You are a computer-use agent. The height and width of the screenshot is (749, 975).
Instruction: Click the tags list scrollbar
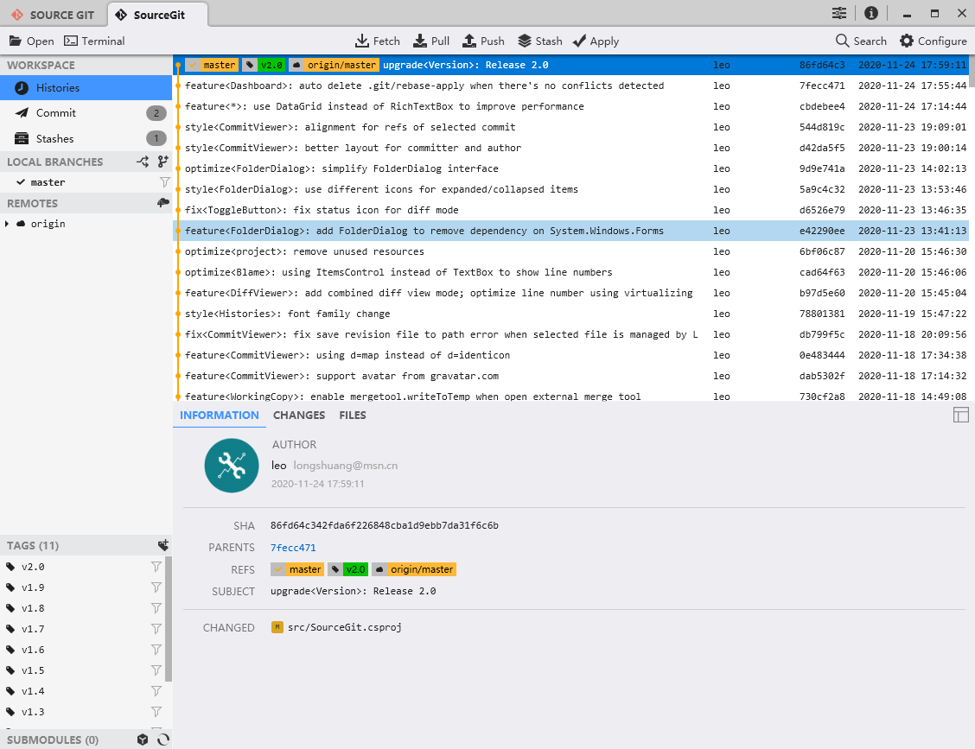click(x=169, y=619)
